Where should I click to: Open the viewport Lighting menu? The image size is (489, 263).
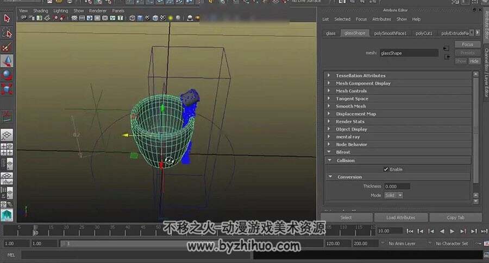(x=61, y=11)
